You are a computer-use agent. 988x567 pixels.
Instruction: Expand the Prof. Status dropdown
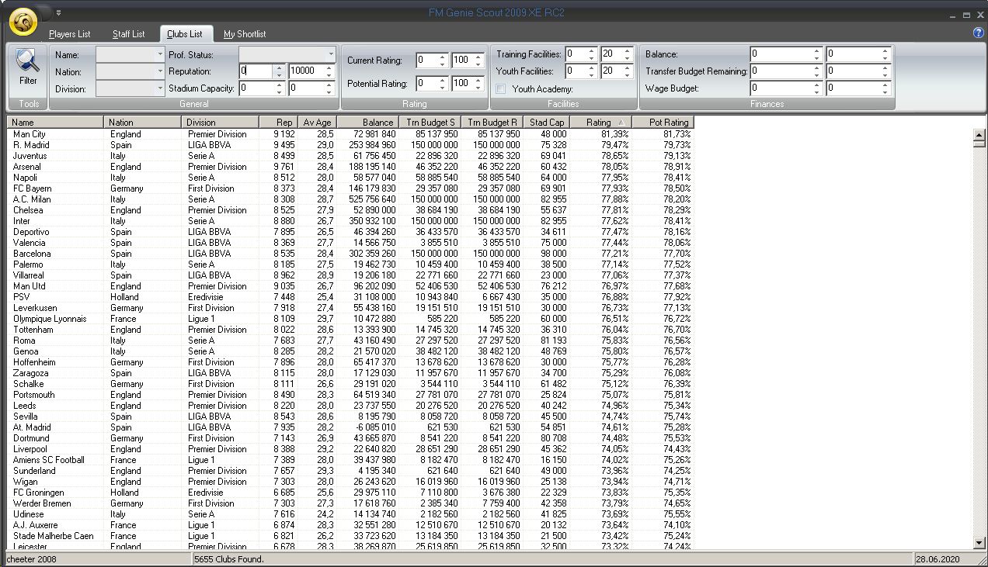click(x=331, y=55)
